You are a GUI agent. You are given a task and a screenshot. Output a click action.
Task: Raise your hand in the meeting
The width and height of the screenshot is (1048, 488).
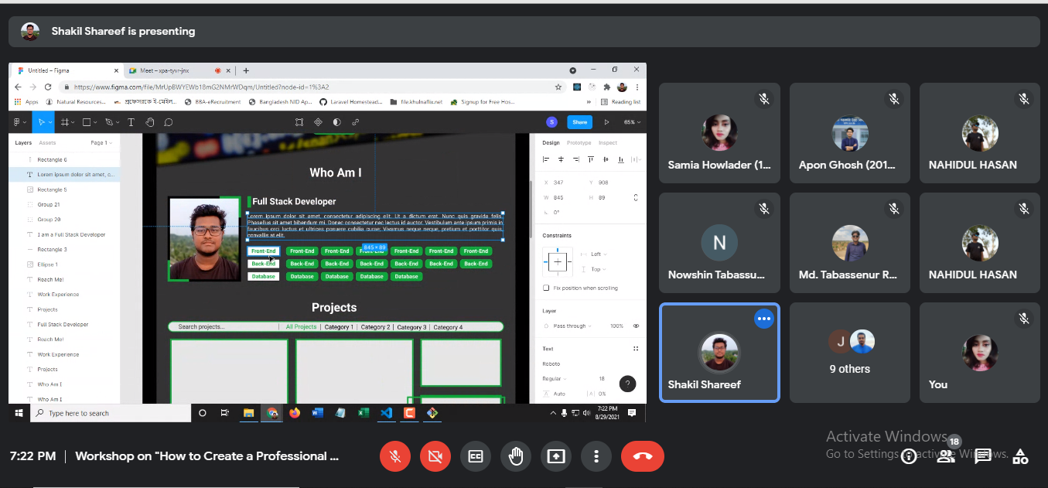[516, 456]
